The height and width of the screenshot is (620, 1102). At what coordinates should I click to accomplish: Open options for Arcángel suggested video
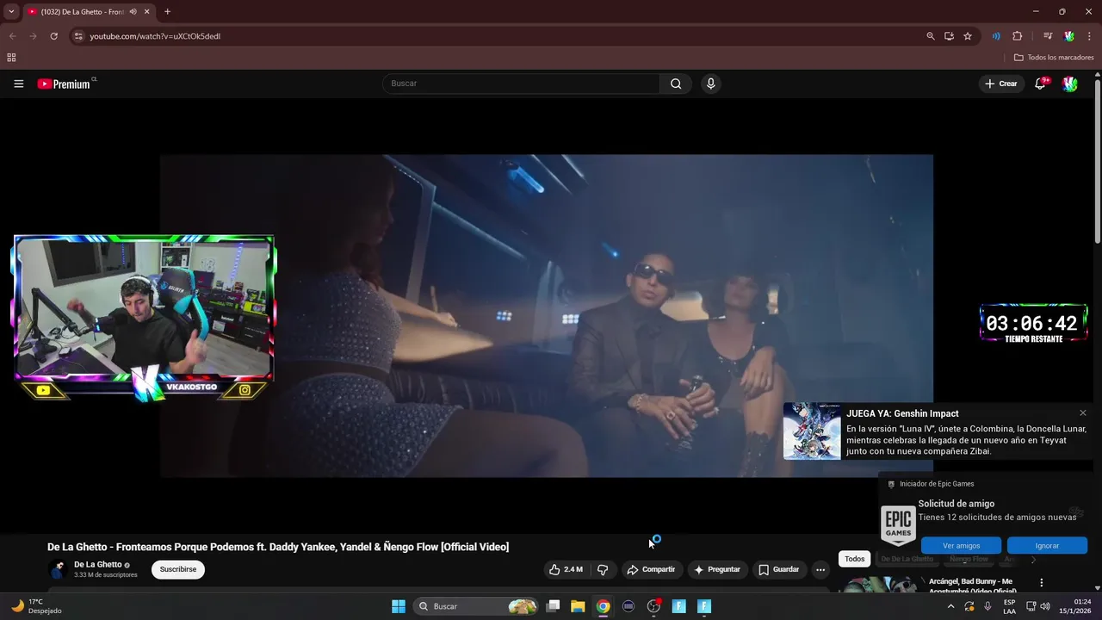[x=1042, y=583]
